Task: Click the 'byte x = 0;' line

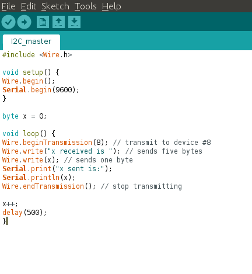Action: click(x=24, y=116)
